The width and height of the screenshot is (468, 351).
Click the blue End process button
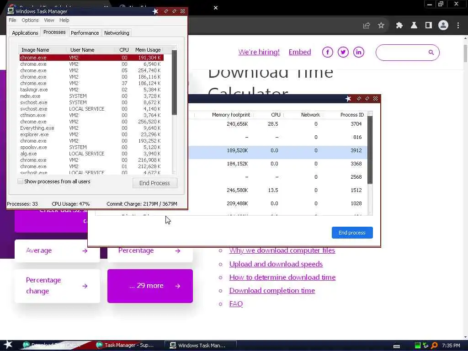pyautogui.click(x=352, y=233)
